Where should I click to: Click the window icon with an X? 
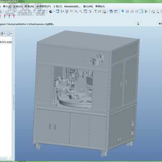116,11
